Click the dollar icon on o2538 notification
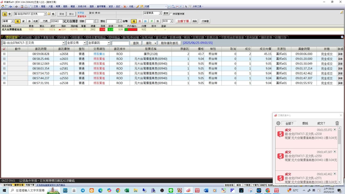Viewport: 345px width, 194px height. tap(281, 134)
